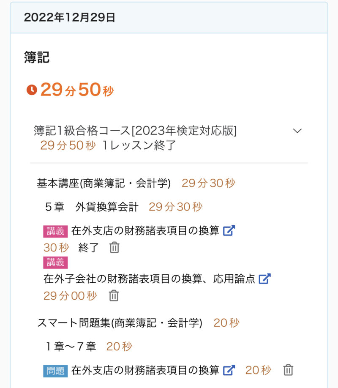
Task: Select the 基本講座(商業簿記・会計学) section
Action: [104, 183]
